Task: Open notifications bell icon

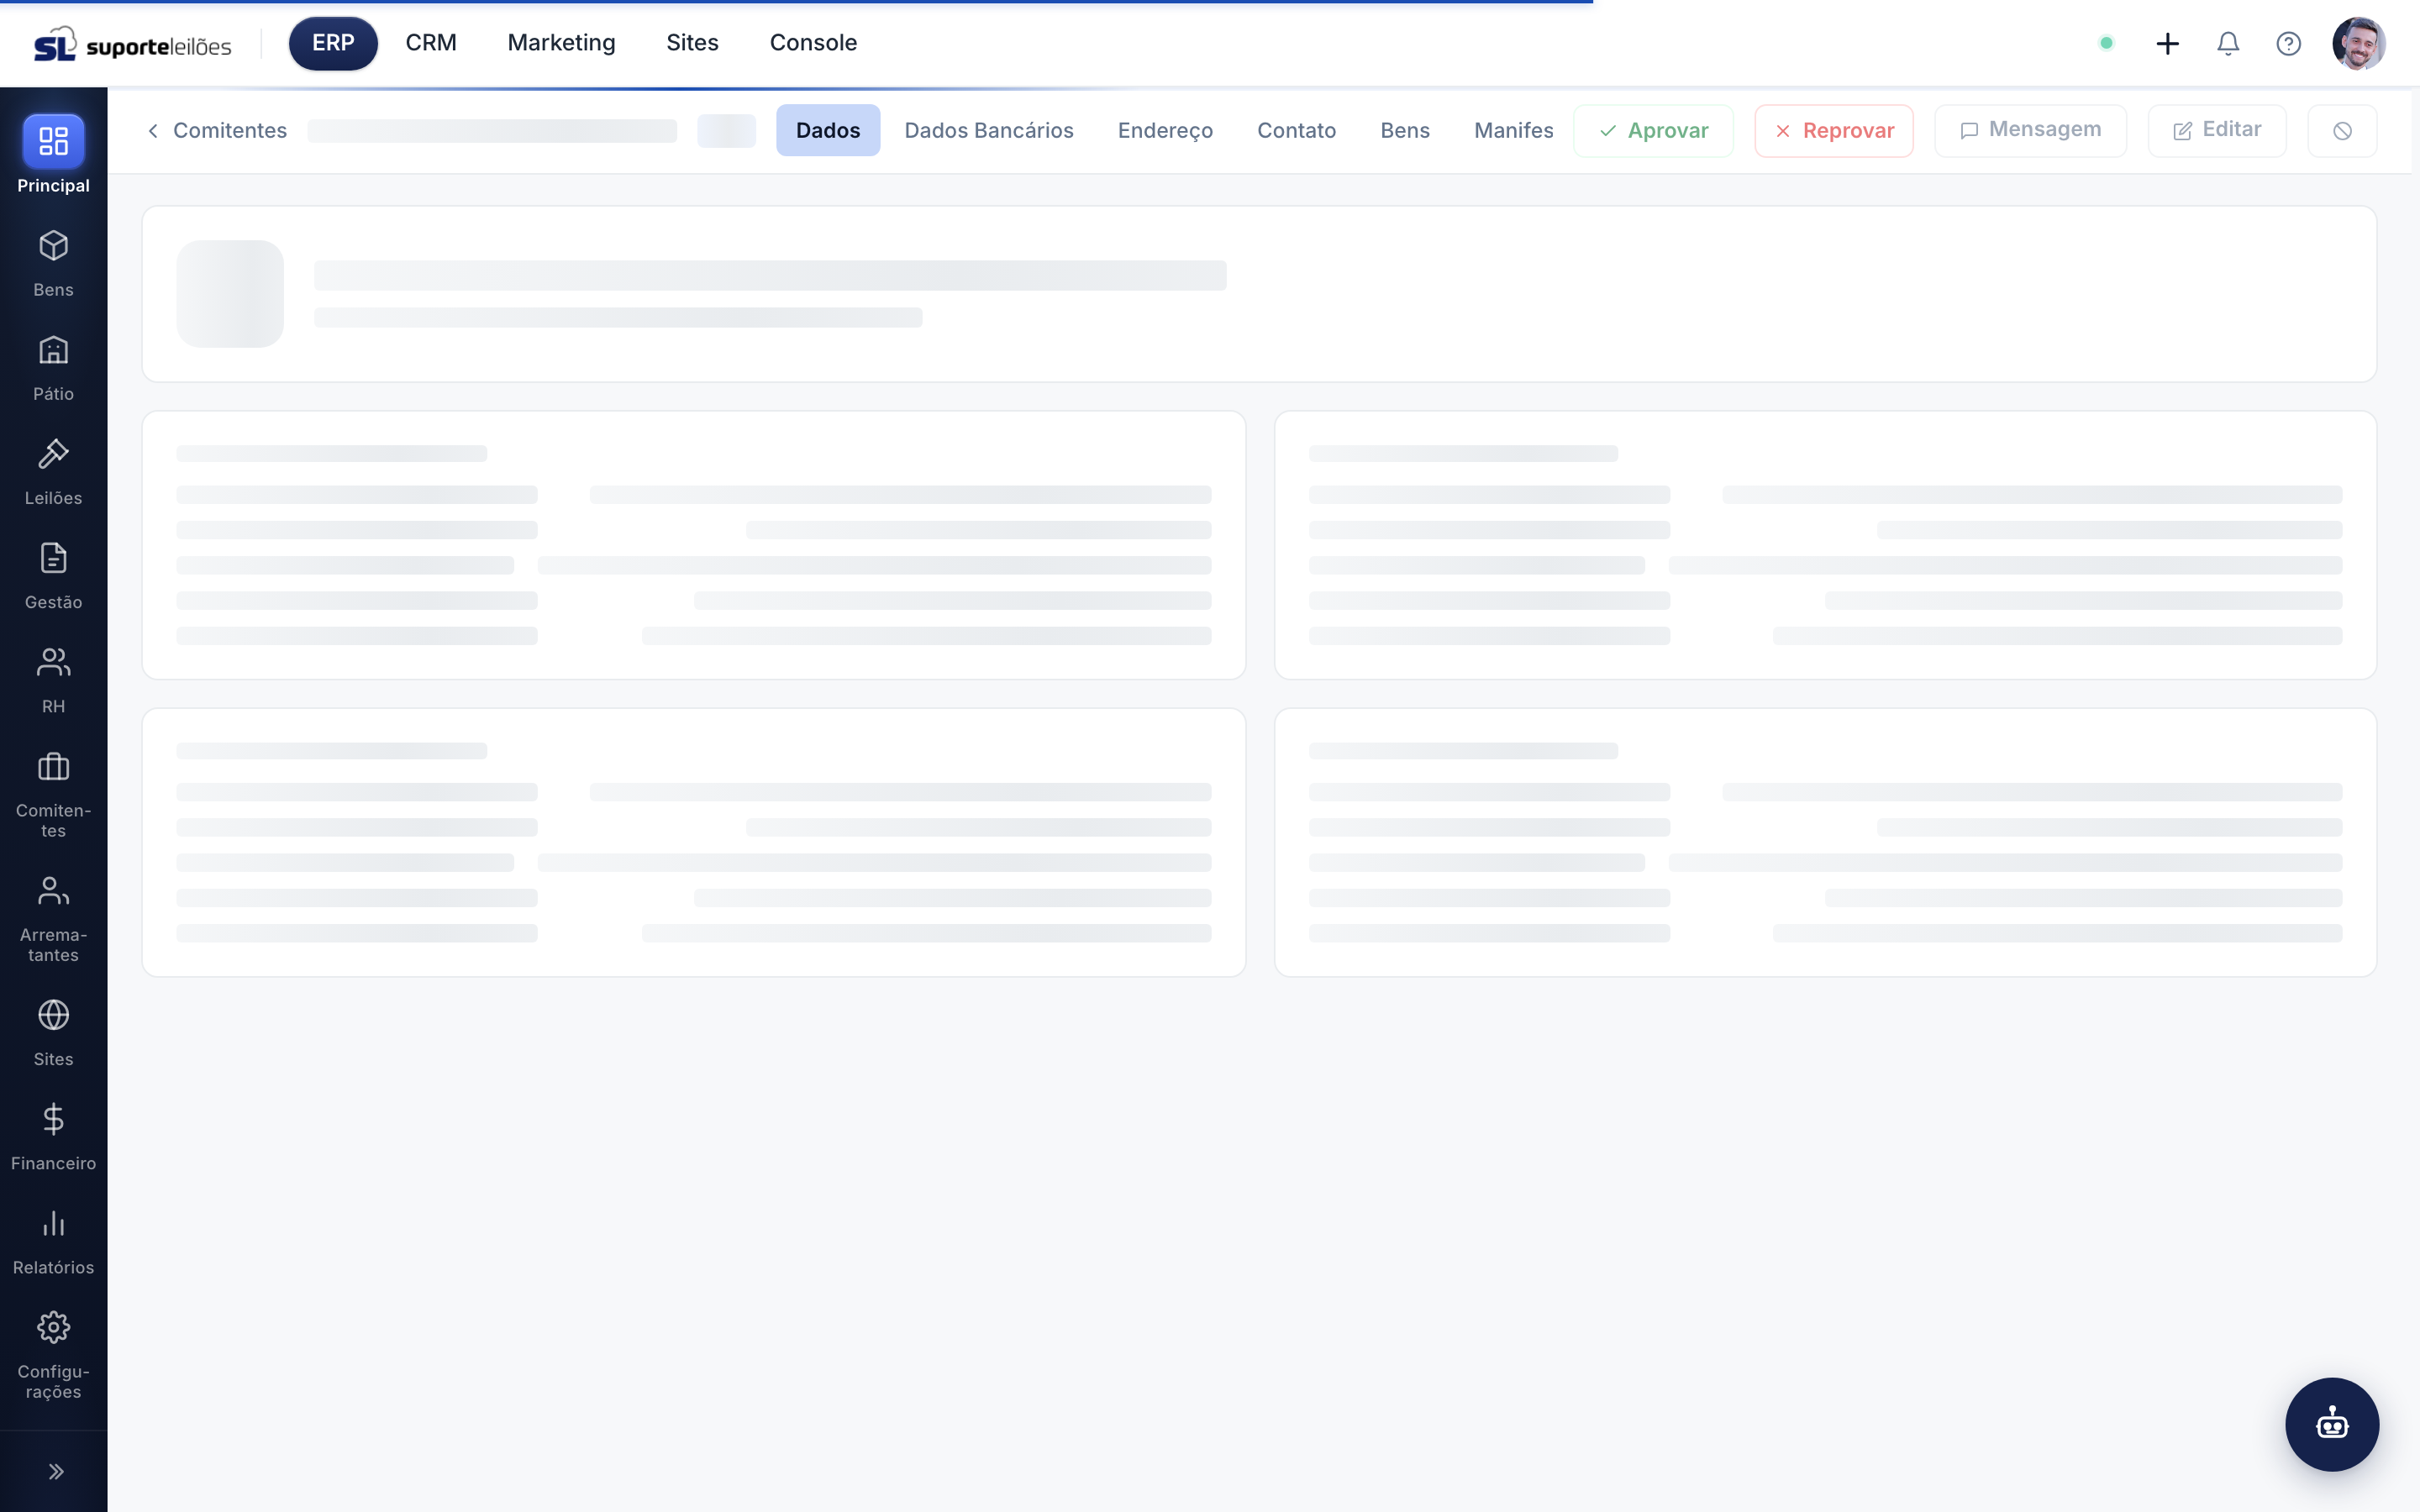Action: [2228, 43]
